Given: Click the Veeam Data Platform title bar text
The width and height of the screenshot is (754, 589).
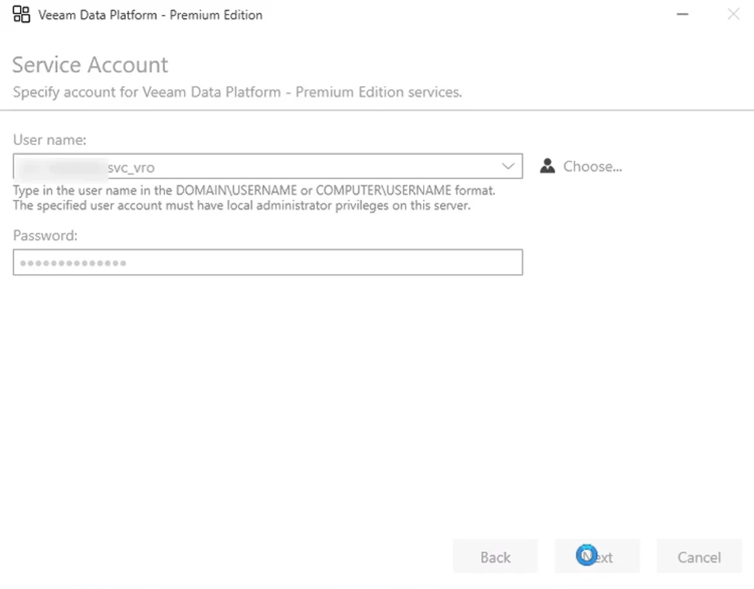Looking at the screenshot, I should [151, 15].
